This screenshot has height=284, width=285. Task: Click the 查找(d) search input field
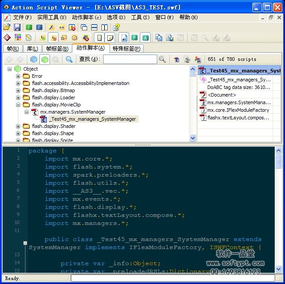[x=130, y=59]
